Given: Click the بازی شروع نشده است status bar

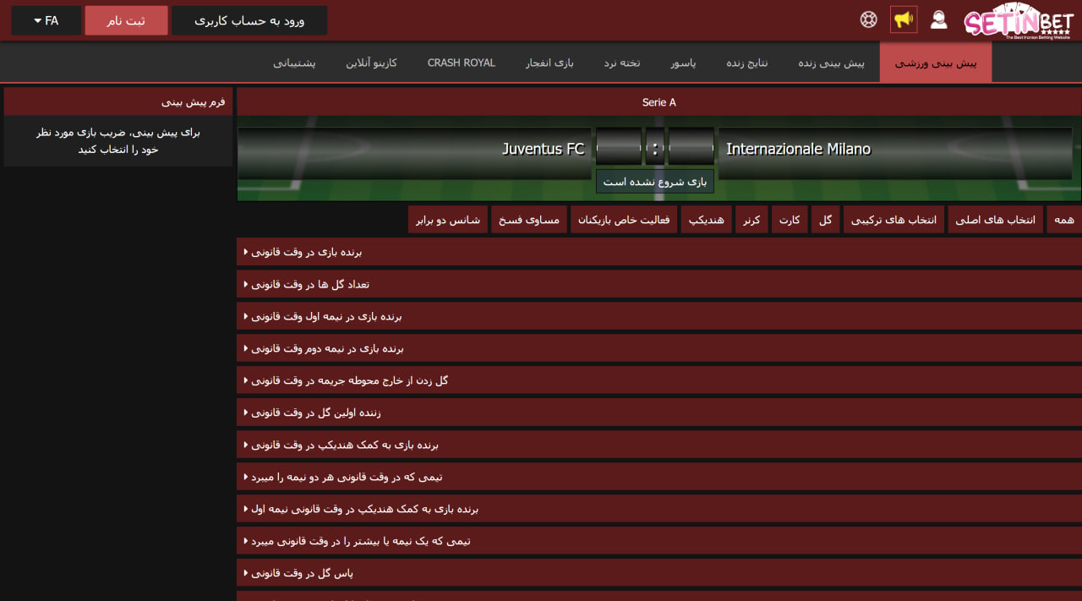Looking at the screenshot, I should tap(654, 180).
